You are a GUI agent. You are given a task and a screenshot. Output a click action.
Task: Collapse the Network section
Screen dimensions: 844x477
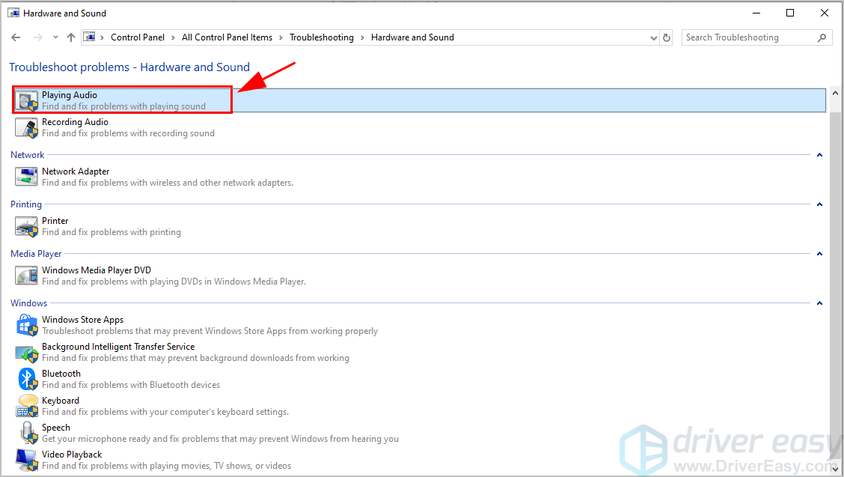coord(819,154)
